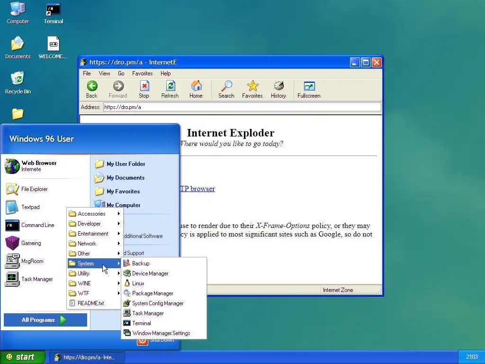Refresh the page in InternetE

coord(170,90)
